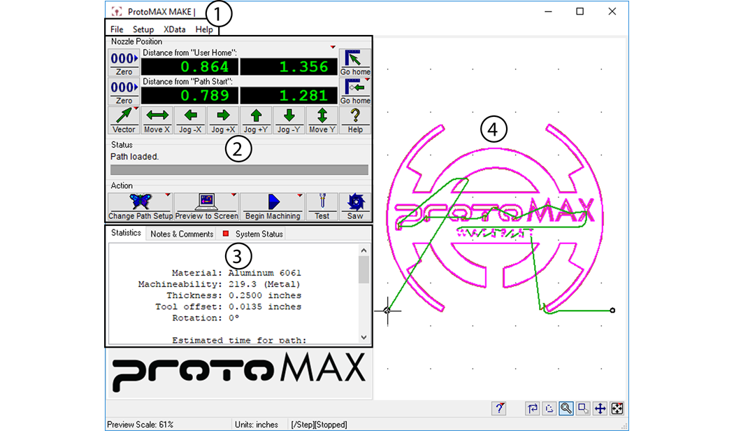
Task: Open the Setup menu
Action: pyautogui.click(x=143, y=29)
